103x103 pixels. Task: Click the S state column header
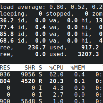tap(40, 67)
